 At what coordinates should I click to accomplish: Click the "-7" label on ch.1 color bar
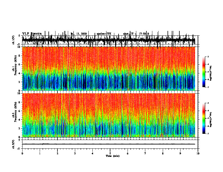208,87
